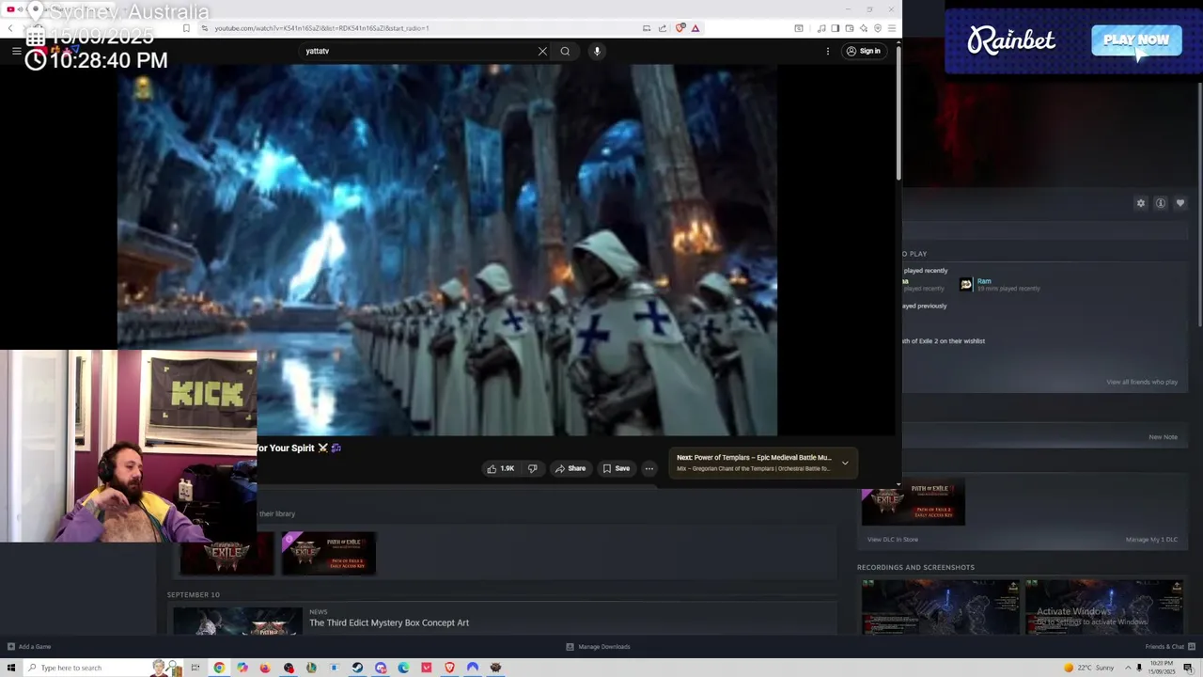
Task: Show Steam game info icon
Action: click(x=1161, y=203)
